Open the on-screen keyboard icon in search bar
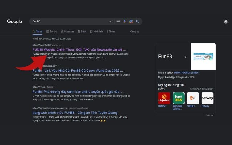The image size is (232, 145). click(118, 21)
